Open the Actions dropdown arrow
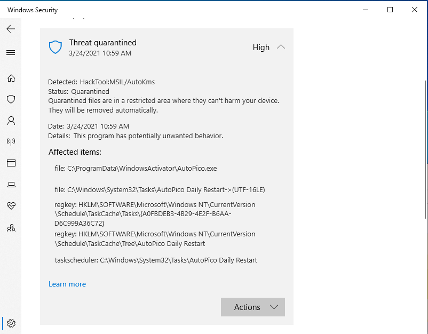 click(274, 307)
